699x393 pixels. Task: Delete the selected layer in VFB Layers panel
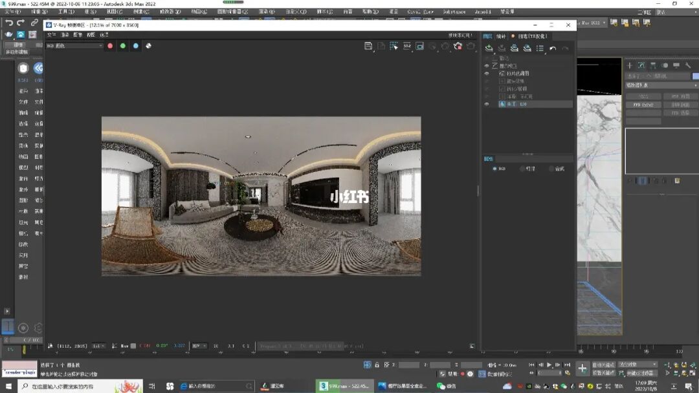click(502, 48)
